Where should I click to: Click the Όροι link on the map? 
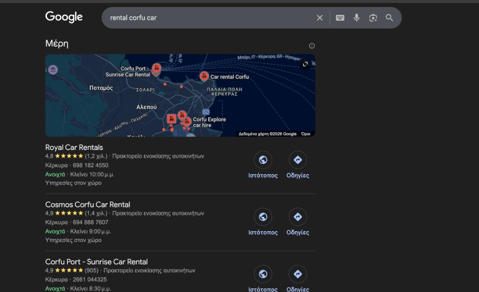pyautogui.click(x=306, y=134)
